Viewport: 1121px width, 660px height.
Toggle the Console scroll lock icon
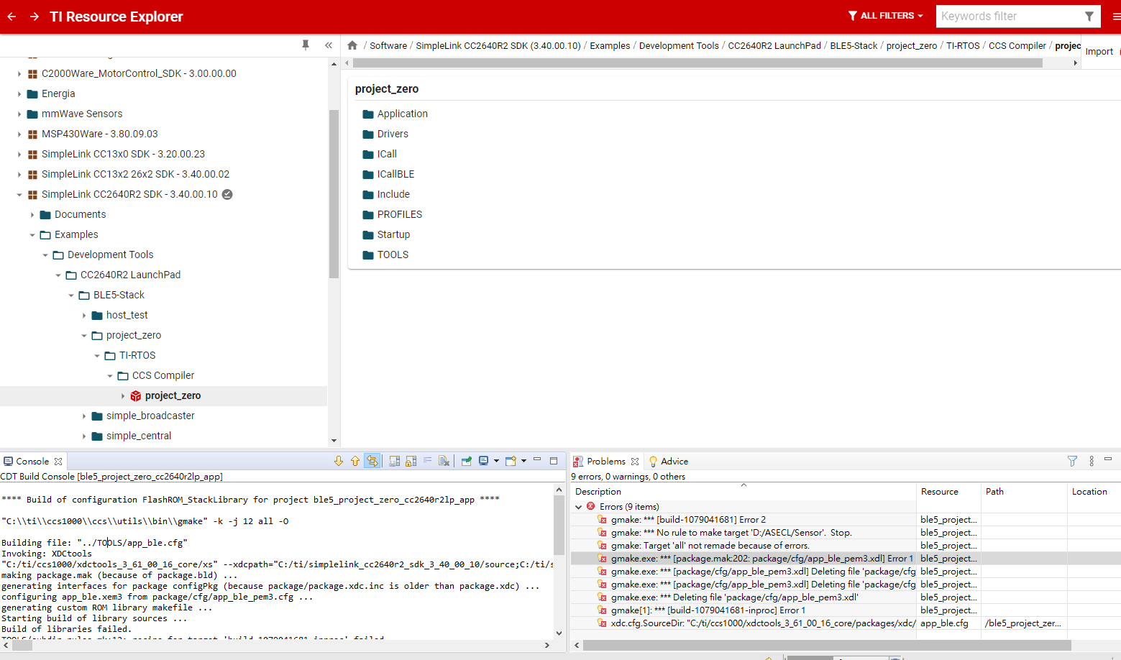pyautogui.click(x=411, y=462)
